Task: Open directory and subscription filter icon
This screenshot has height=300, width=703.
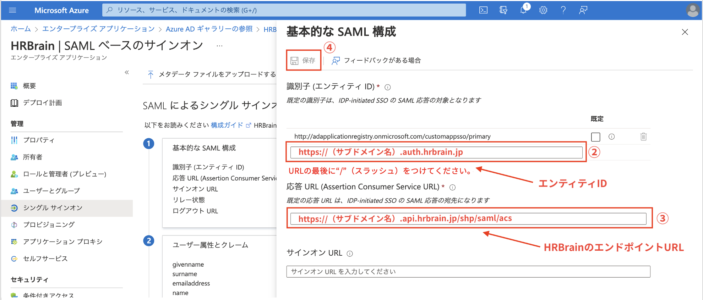Action: [503, 10]
